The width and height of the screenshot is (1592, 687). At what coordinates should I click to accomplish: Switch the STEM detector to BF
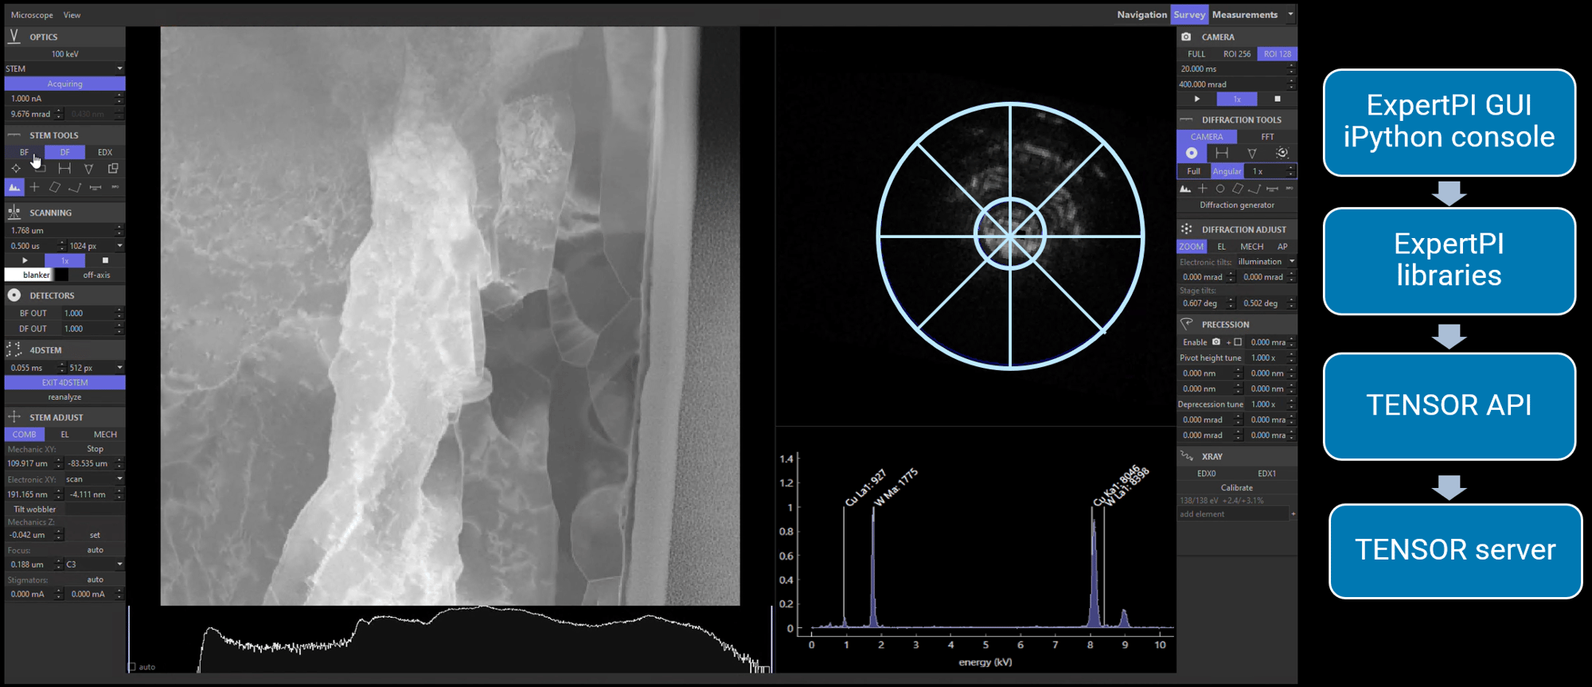coord(24,152)
